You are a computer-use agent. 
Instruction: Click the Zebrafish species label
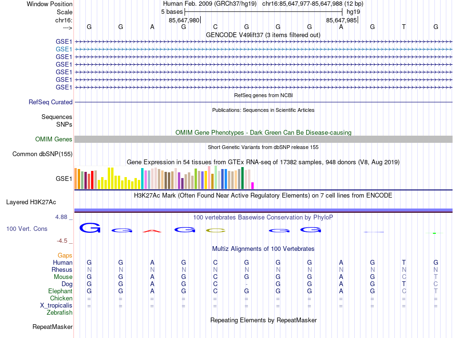pyautogui.click(x=60, y=312)
